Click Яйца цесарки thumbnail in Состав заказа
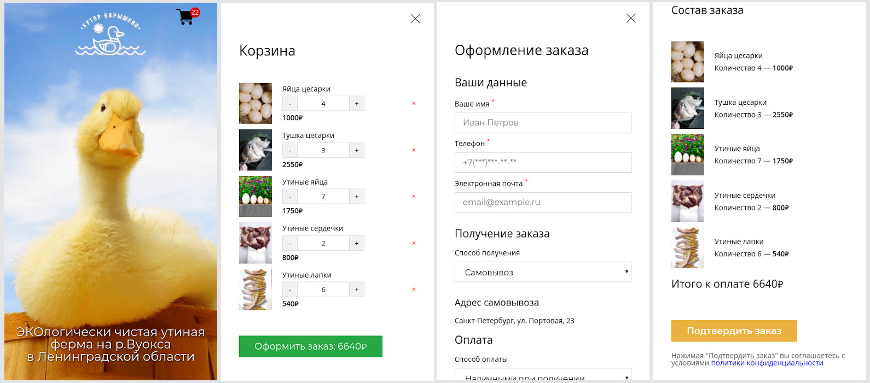 click(688, 62)
